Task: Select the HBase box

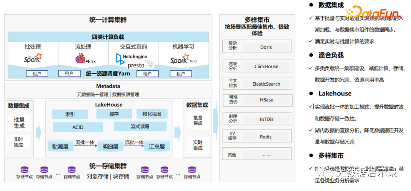Action: (266, 100)
